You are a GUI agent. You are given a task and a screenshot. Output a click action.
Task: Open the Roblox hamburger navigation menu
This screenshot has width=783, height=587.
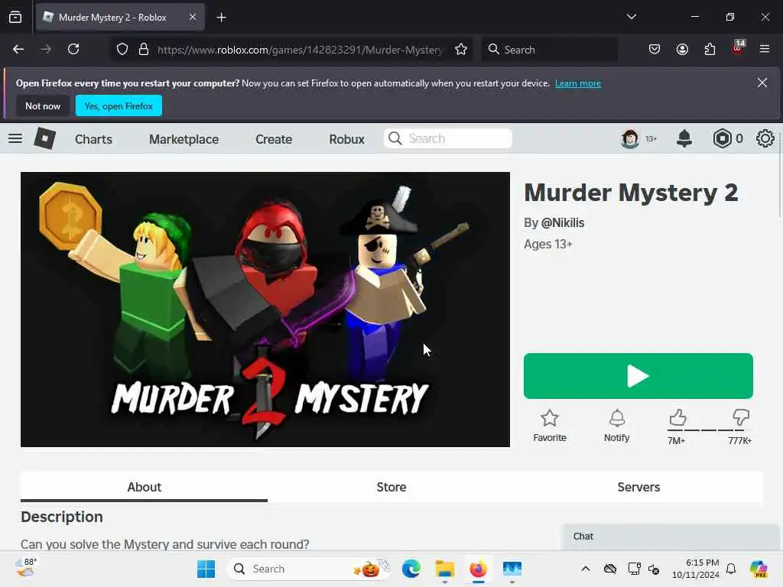click(x=15, y=138)
